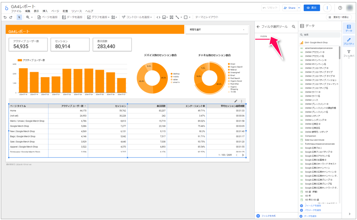This screenshot has width=357, height=220.
Task: Open the zoom level dropdown arrow
Action: tap(32, 17)
